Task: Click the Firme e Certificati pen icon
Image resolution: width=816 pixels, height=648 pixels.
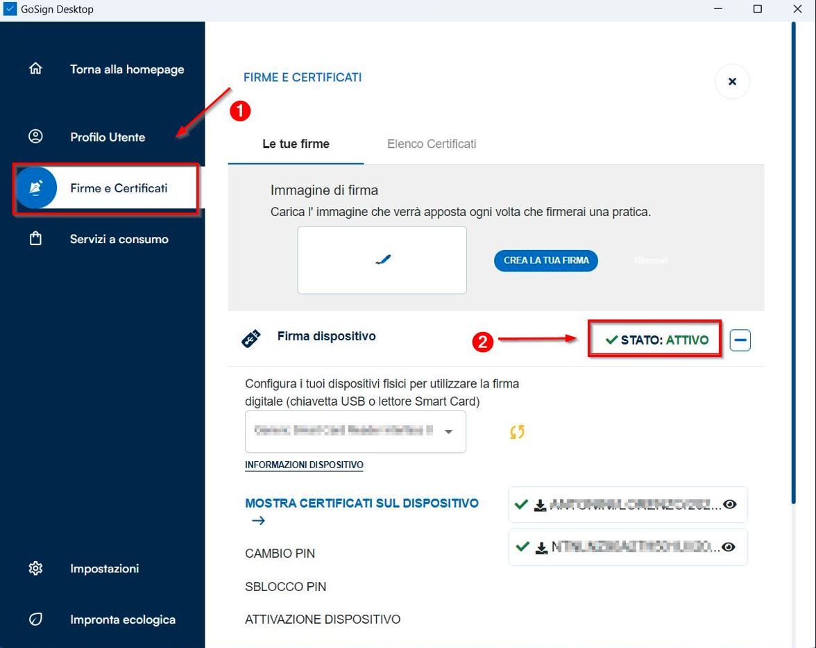Action: 36,188
